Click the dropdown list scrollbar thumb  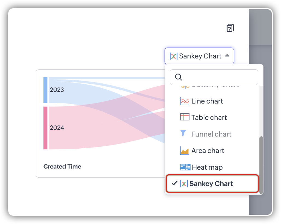pyautogui.click(x=261, y=164)
